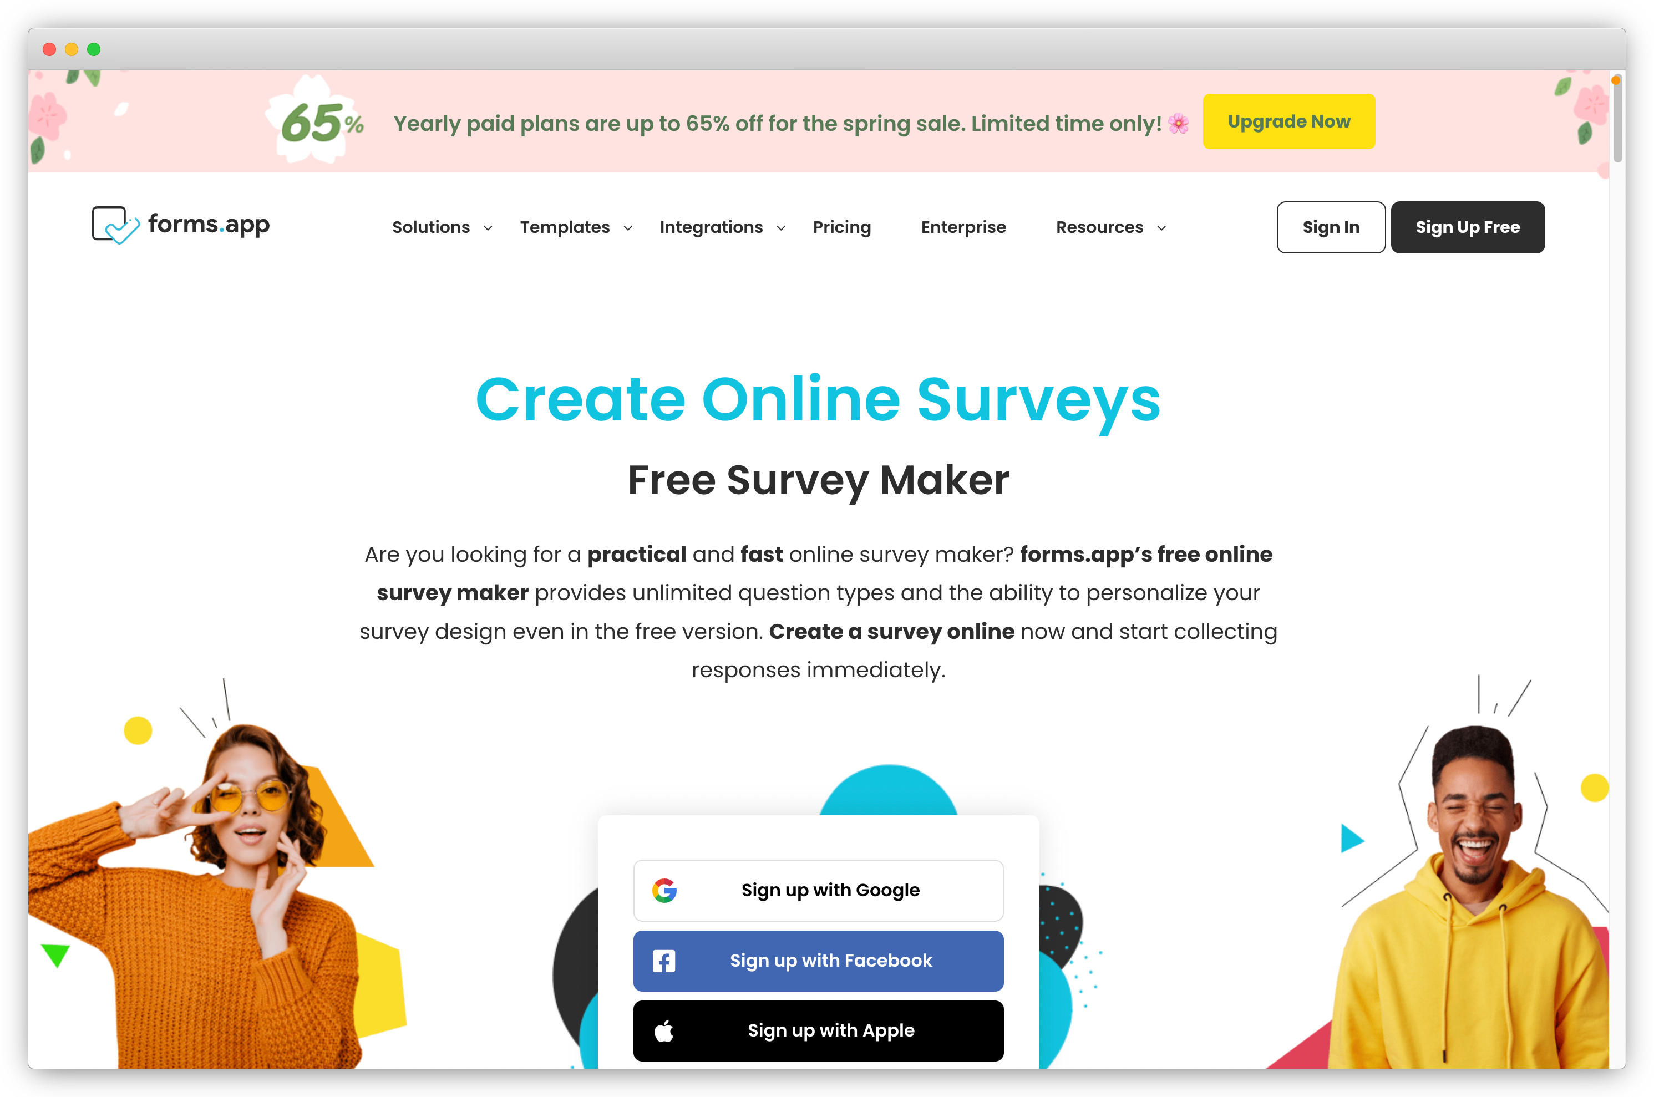This screenshot has height=1097, width=1654.
Task: Click the Sign Up Free button
Action: click(1468, 226)
